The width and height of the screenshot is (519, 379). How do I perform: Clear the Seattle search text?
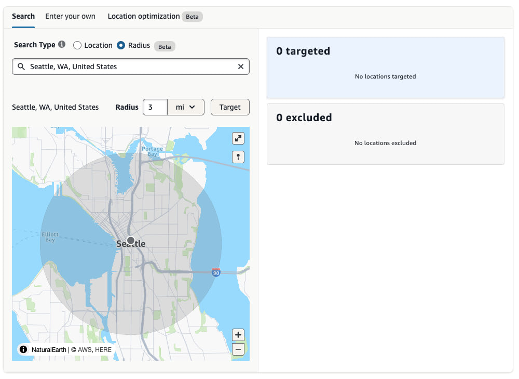click(x=241, y=67)
